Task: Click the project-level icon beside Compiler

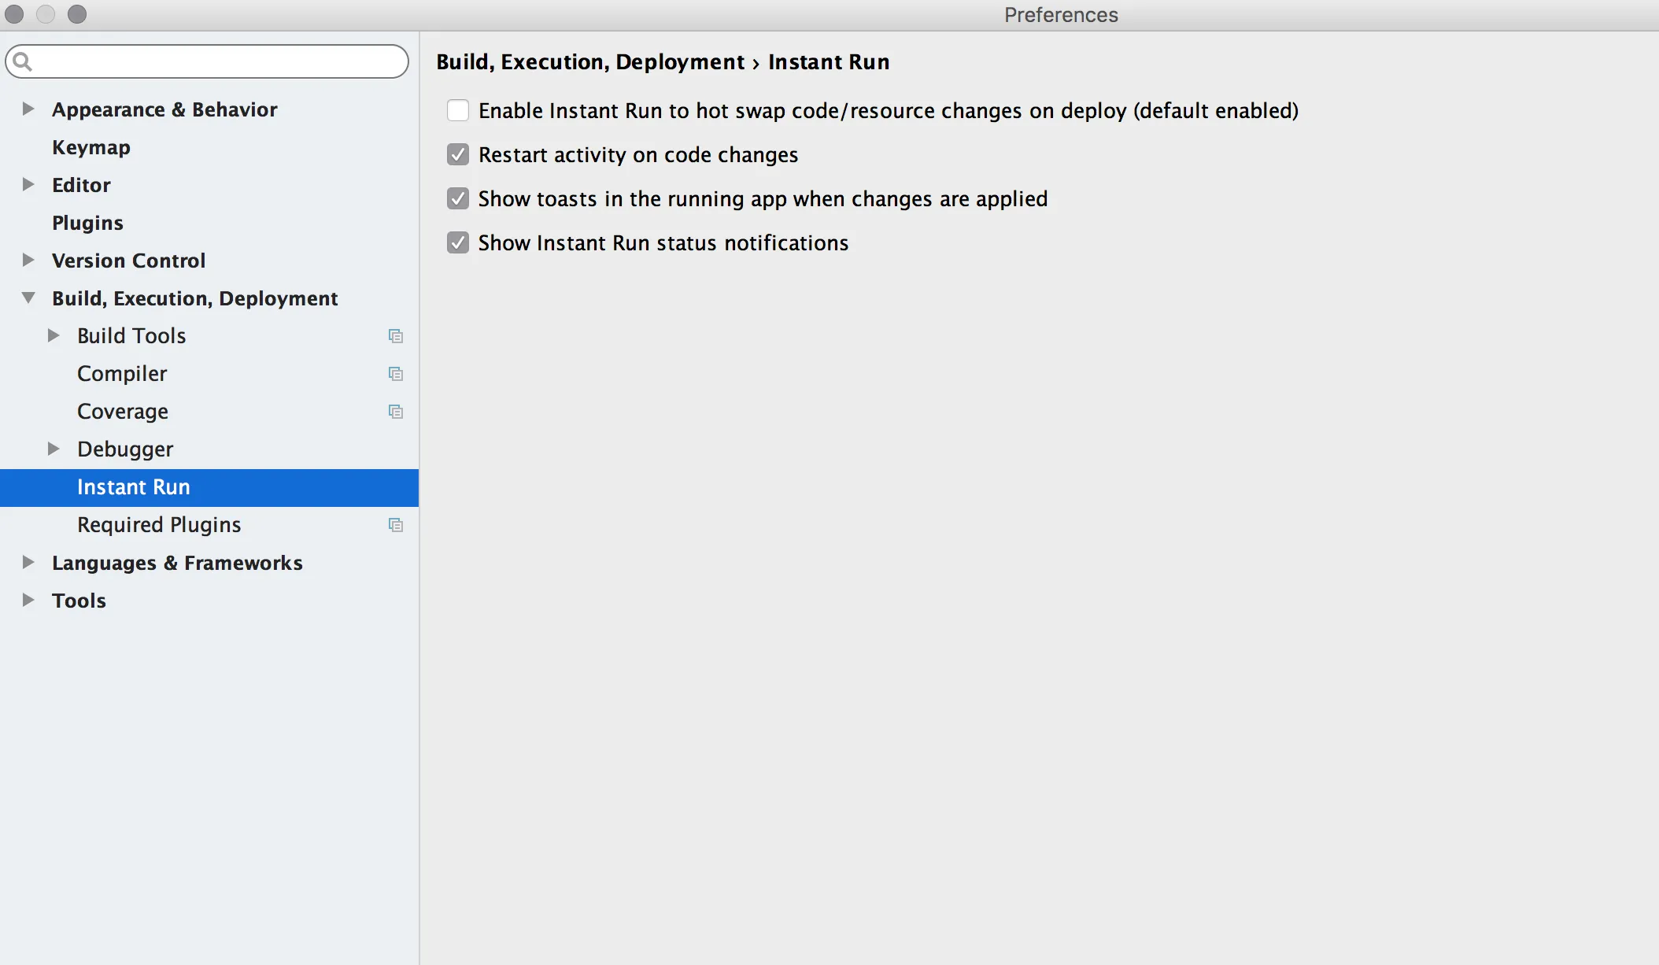Action: (396, 374)
